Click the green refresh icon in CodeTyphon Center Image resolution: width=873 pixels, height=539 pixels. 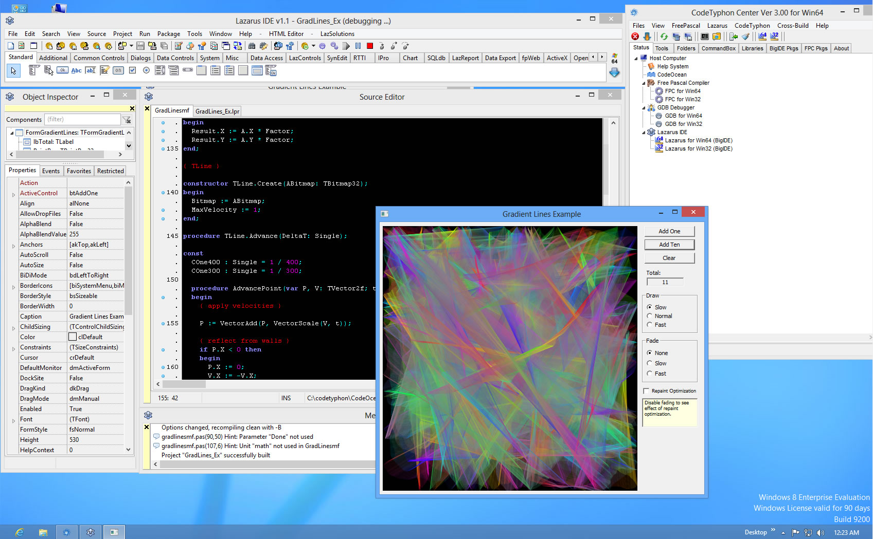664,36
